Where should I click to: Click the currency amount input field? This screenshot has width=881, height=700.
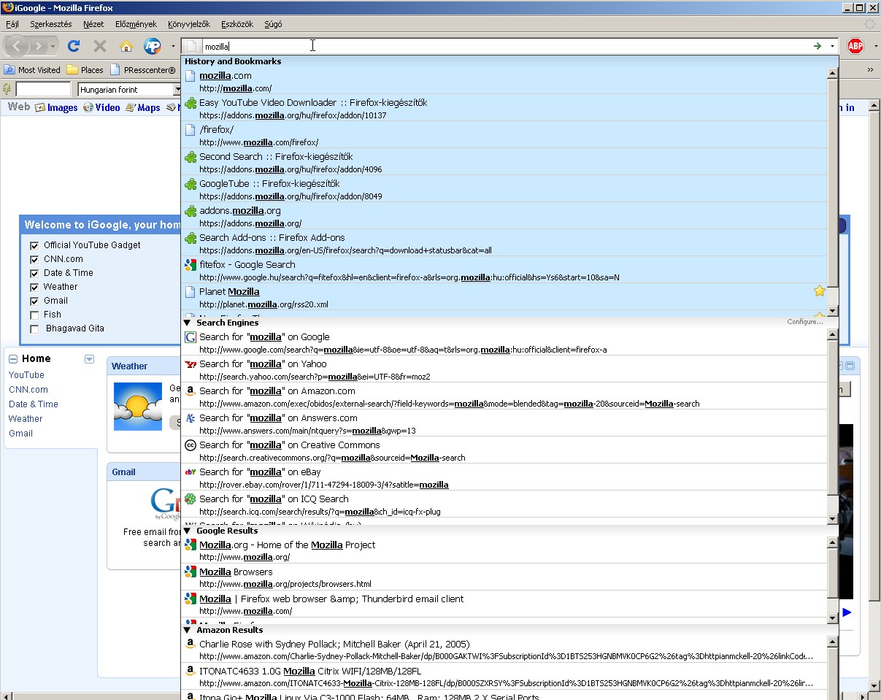click(43, 90)
